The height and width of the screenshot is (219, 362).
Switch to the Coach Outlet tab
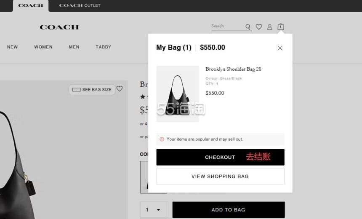[80, 6]
